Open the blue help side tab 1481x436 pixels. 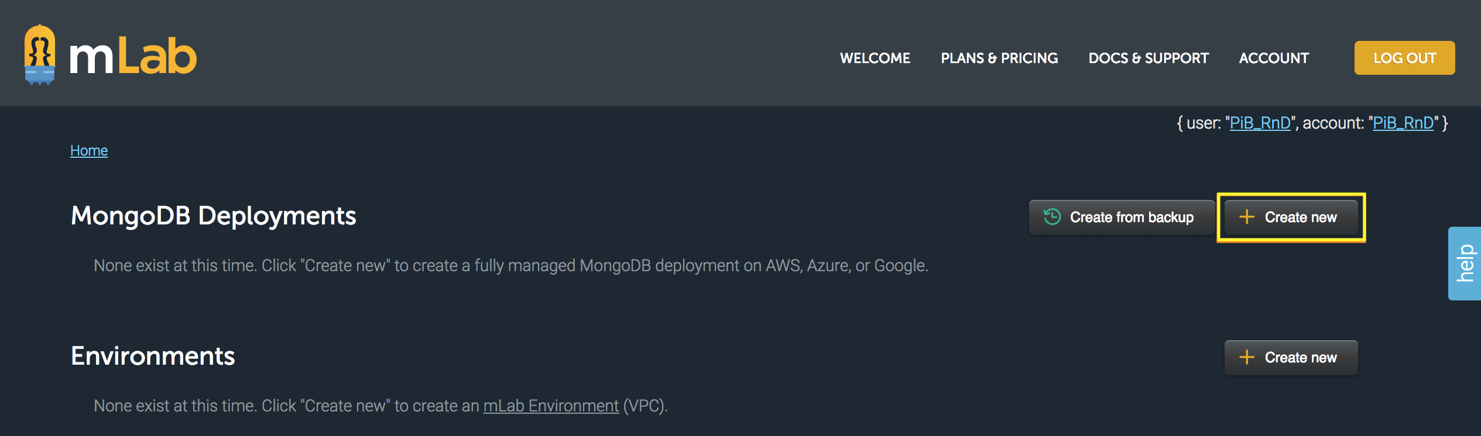pyautogui.click(x=1465, y=264)
